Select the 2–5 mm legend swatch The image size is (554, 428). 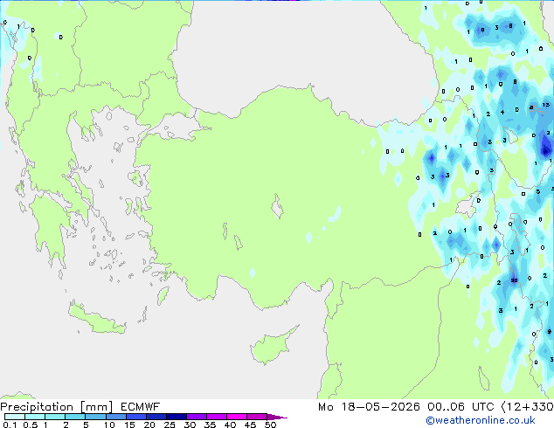(75, 417)
